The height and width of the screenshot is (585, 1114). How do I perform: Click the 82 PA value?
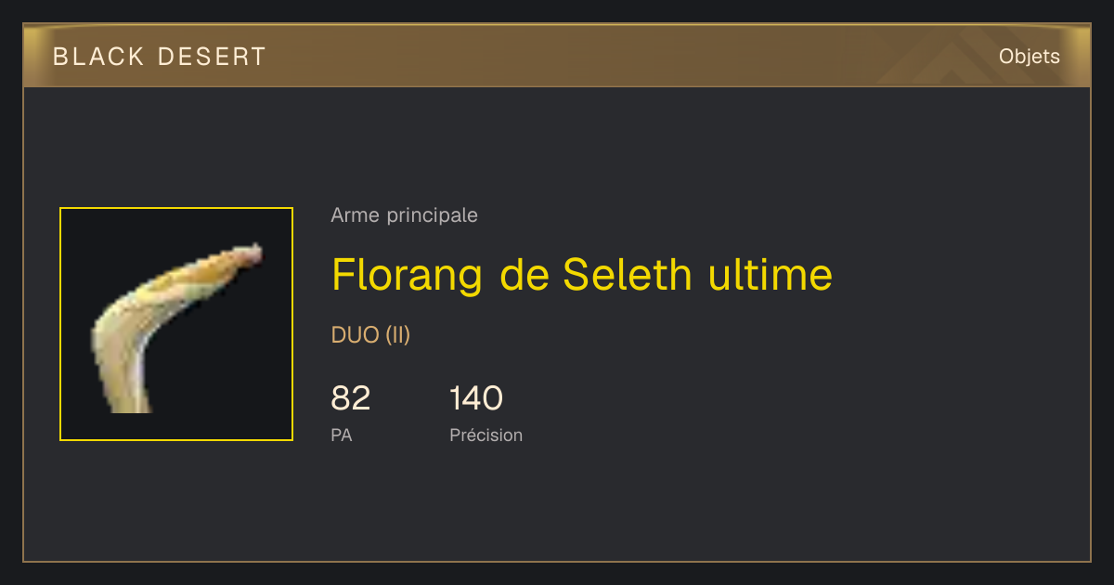pyautogui.click(x=351, y=398)
